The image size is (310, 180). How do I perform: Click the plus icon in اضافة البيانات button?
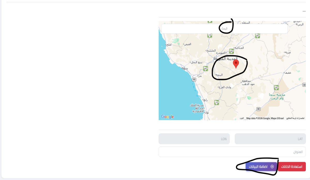272,167
